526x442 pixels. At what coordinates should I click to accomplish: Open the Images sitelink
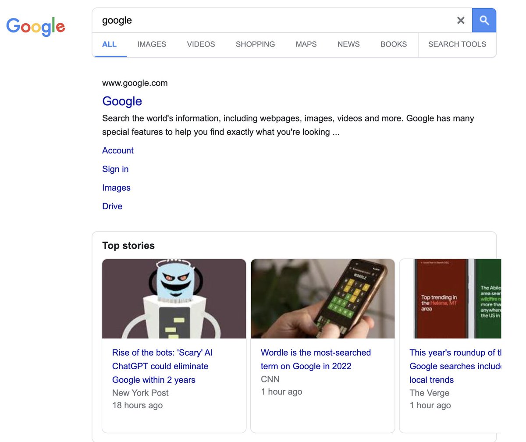(116, 188)
